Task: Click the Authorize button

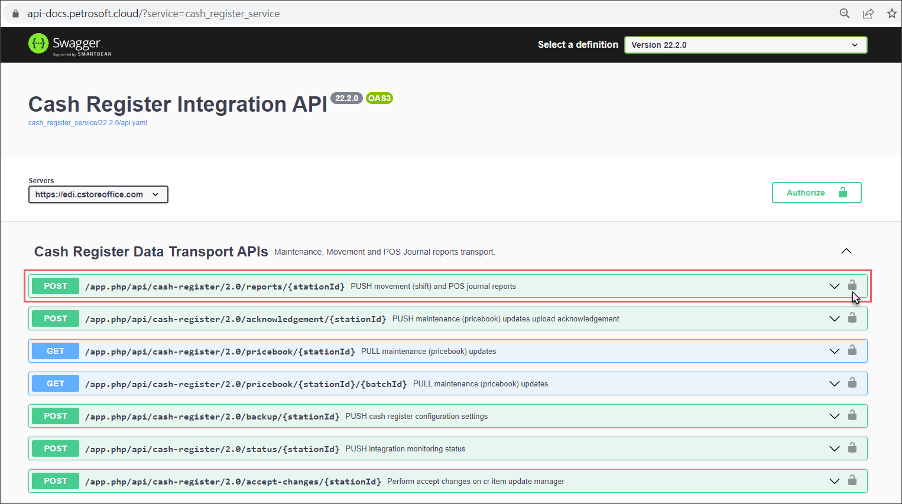Action: [816, 192]
